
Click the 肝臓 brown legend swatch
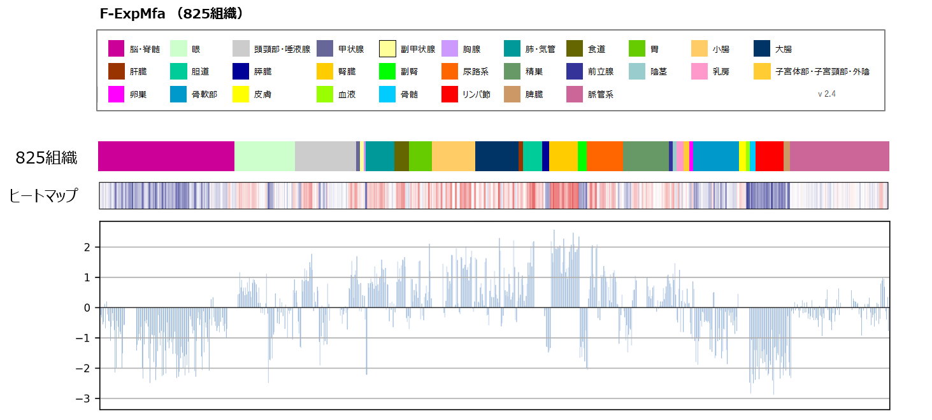(116, 71)
